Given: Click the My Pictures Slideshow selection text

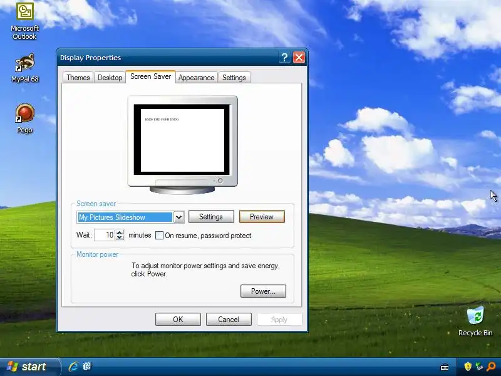Looking at the screenshot, I should coord(112,217).
